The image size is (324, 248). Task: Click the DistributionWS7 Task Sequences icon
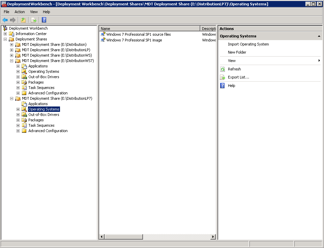point(24,88)
